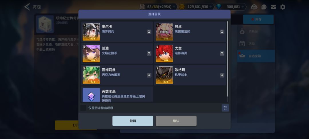
Task: Add blue gems with the plus button
Action: tap(243, 7)
